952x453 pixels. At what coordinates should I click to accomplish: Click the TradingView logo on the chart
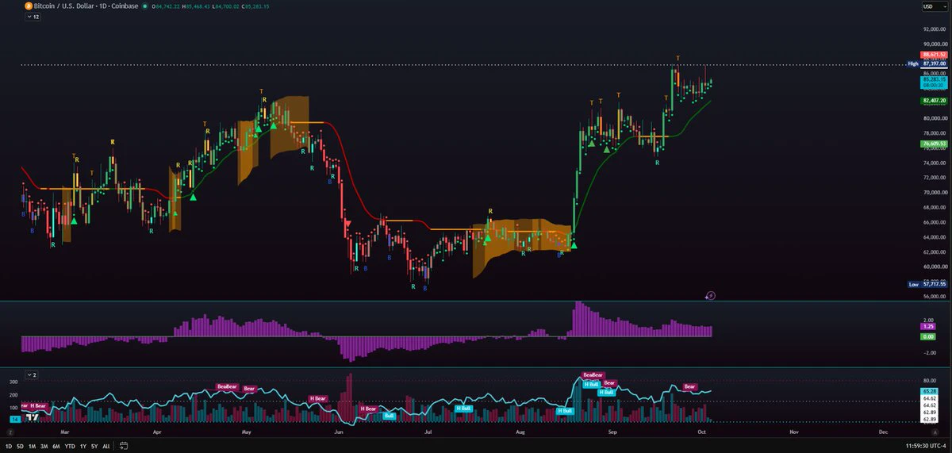33,416
